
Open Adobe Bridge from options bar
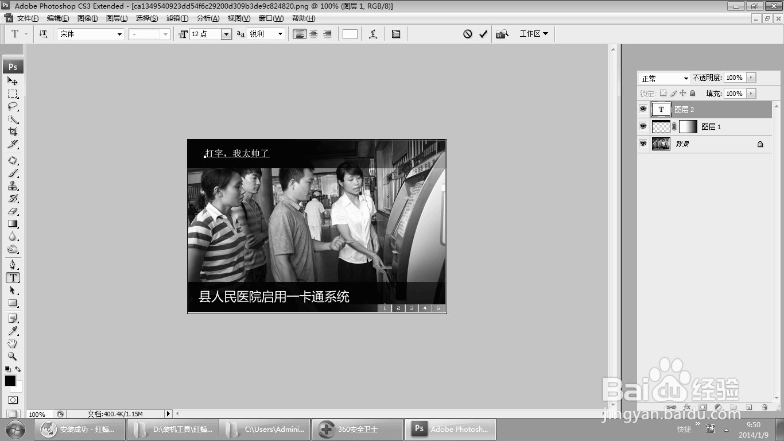pos(502,34)
